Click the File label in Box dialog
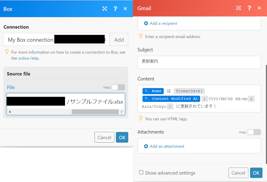The width and height of the screenshot is (267, 182). pos(11,87)
